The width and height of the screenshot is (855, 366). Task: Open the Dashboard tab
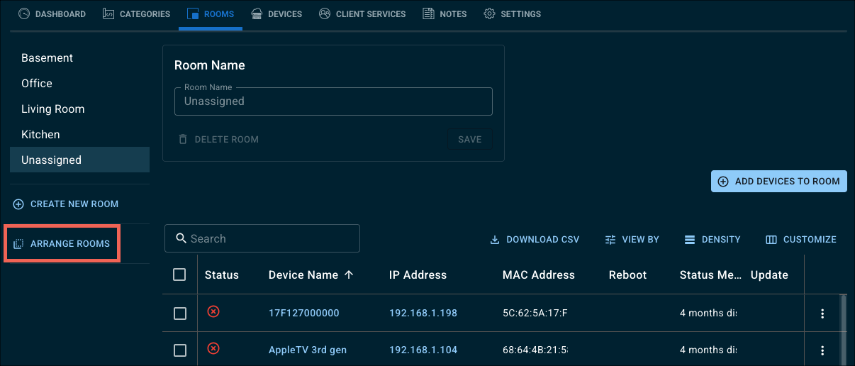[x=52, y=14]
